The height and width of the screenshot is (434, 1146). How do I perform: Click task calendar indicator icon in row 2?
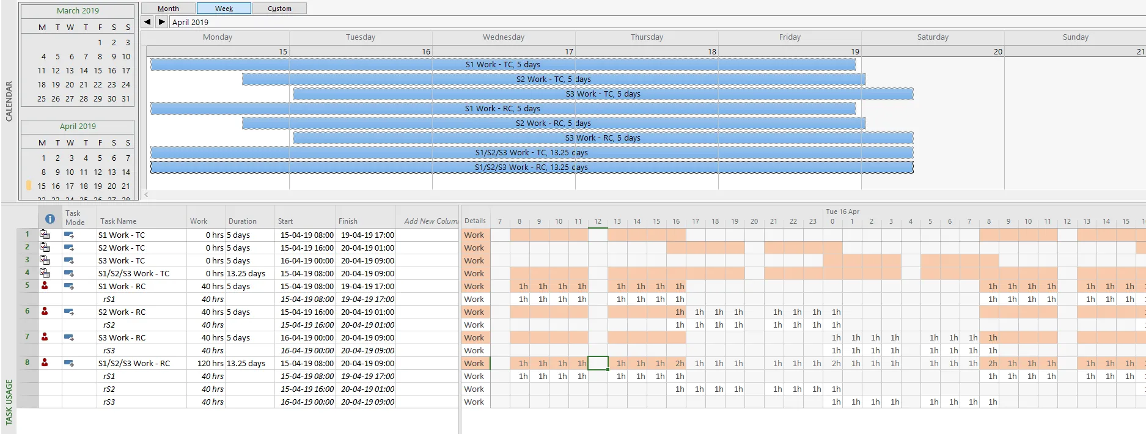click(x=45, y=247)
